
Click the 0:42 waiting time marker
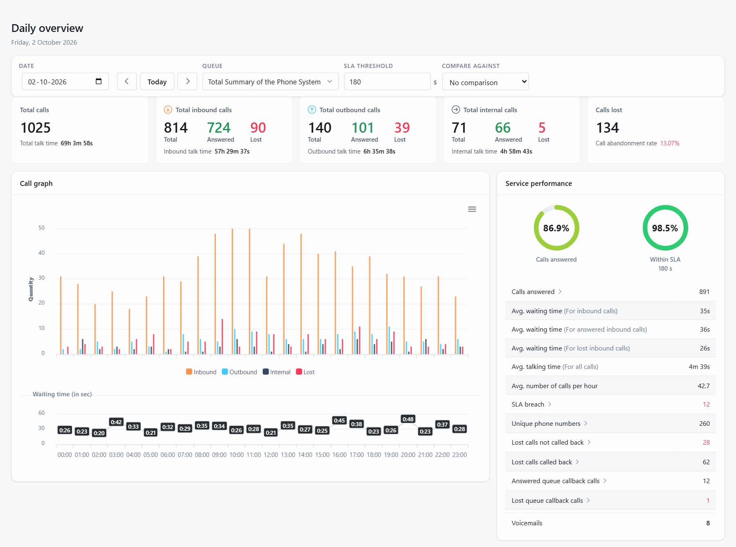point(116,422)
